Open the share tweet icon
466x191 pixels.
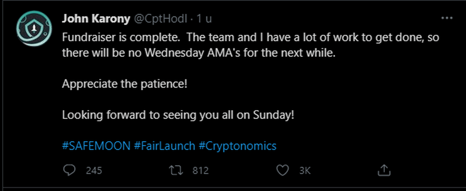pyautogui.click(x=384, y=170)
